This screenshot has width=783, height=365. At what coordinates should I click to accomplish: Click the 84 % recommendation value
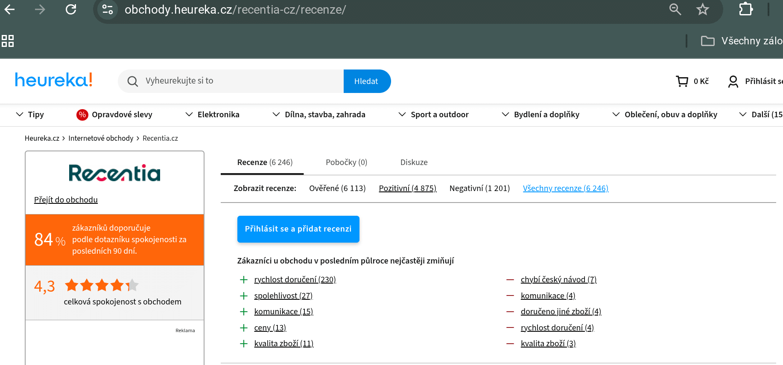(x=50, y=240)
